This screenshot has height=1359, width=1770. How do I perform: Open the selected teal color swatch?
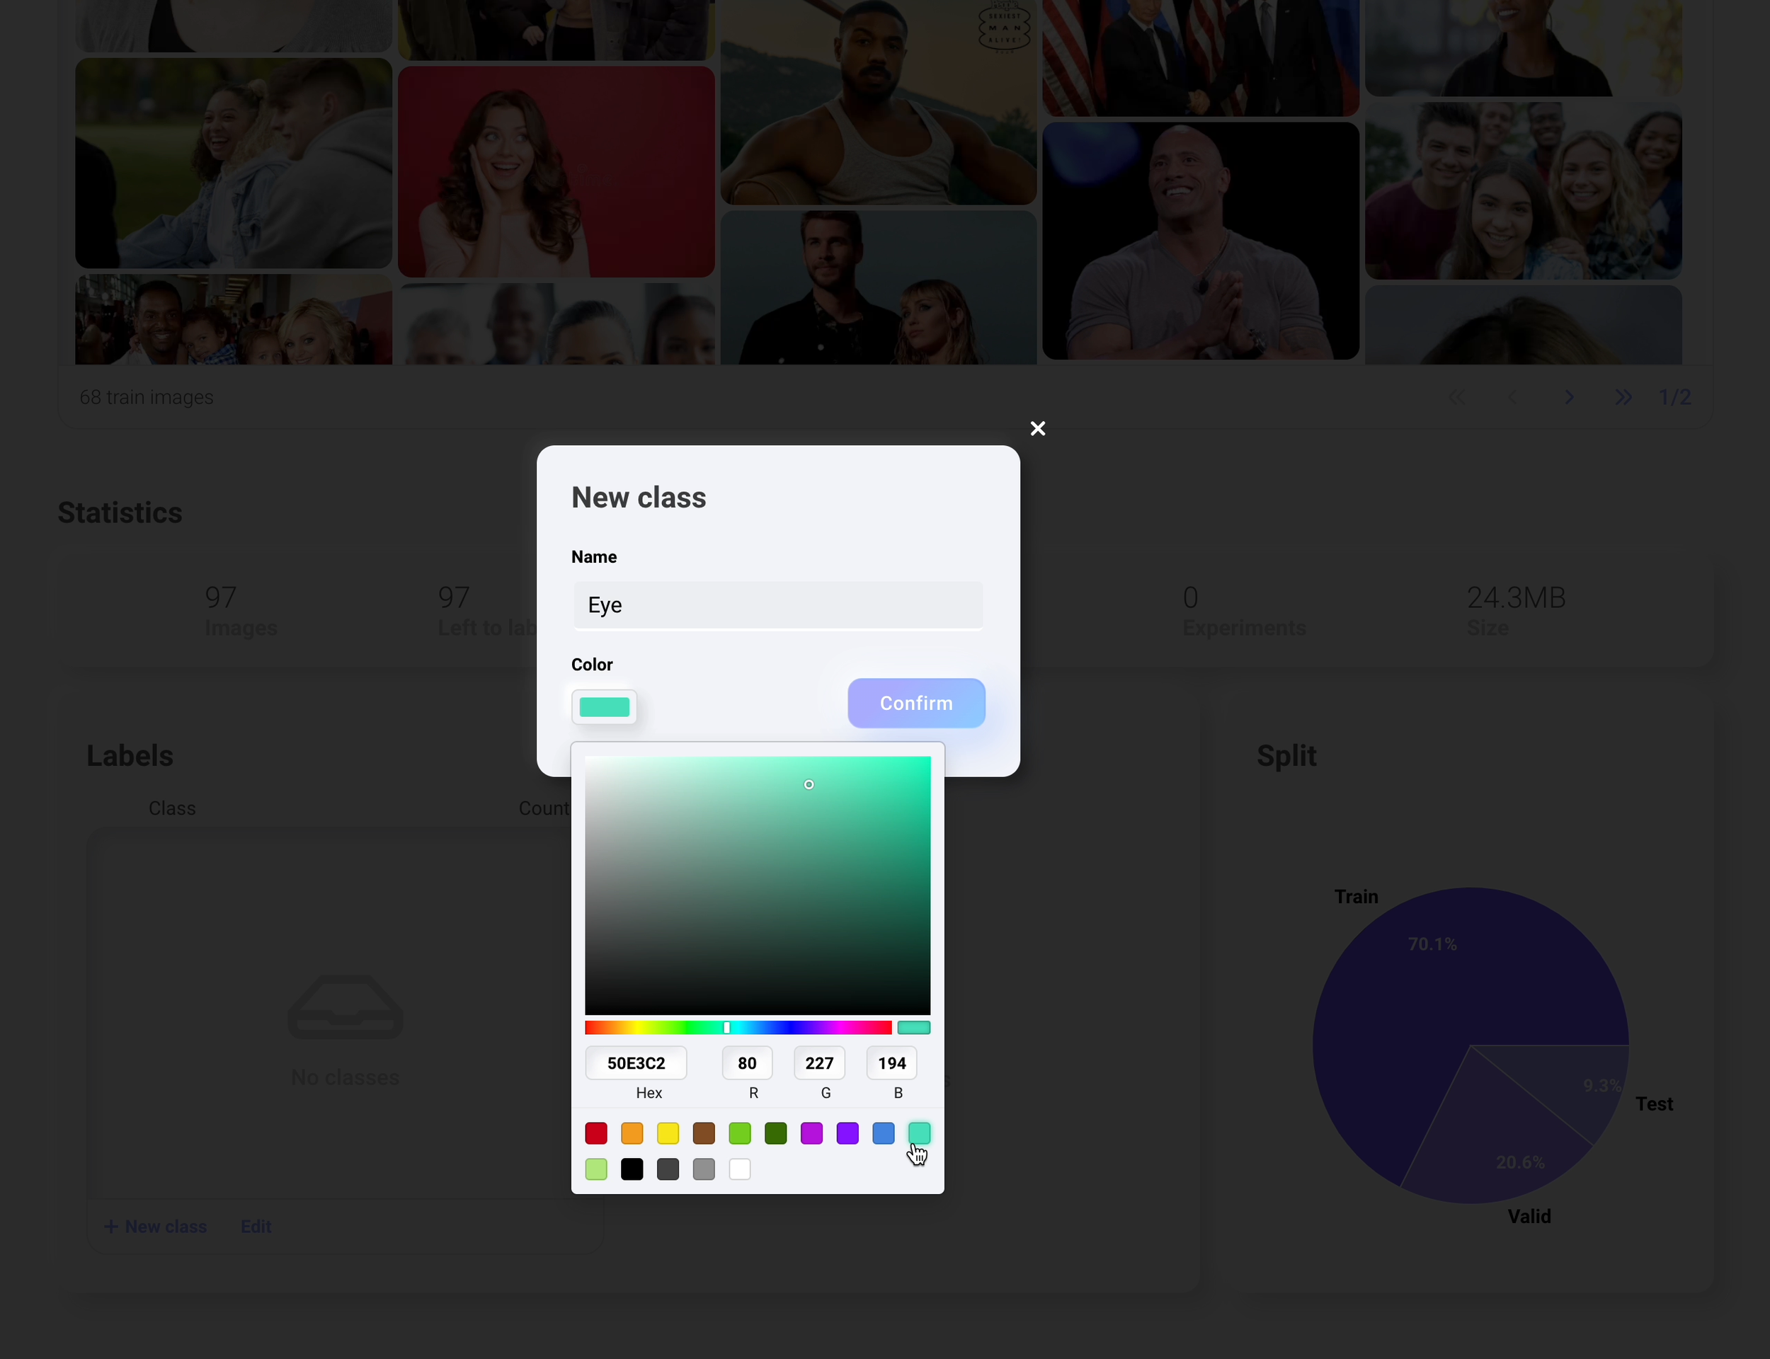pos(605,707)
